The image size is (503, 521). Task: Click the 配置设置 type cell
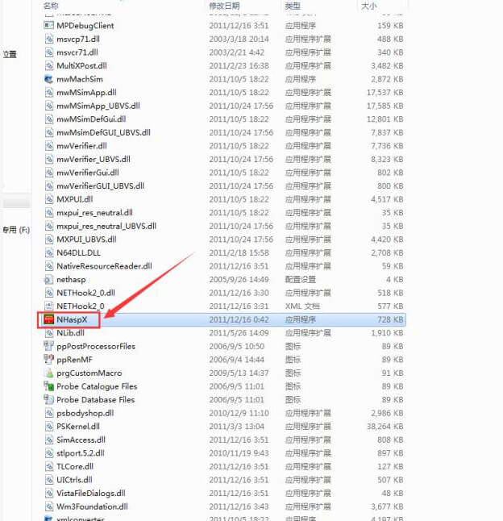301,280
